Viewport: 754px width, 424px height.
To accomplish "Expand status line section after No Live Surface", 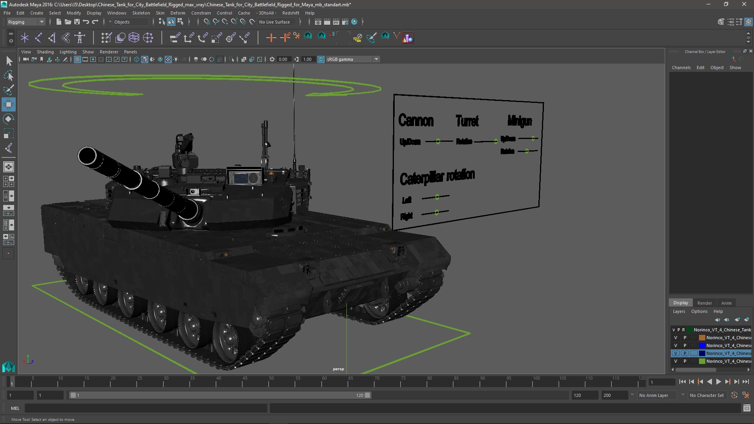I will 300,22.
